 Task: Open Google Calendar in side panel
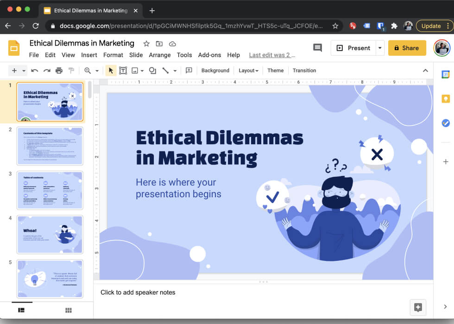click(x=445, y=74)
